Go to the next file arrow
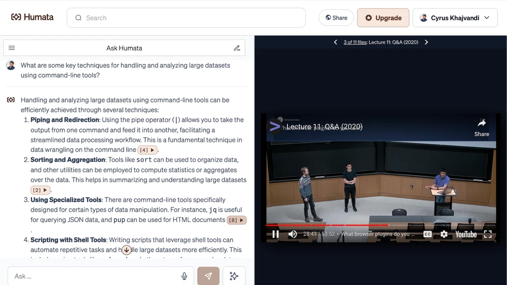This screenshot has width=507, height=285. coord(426,42)
